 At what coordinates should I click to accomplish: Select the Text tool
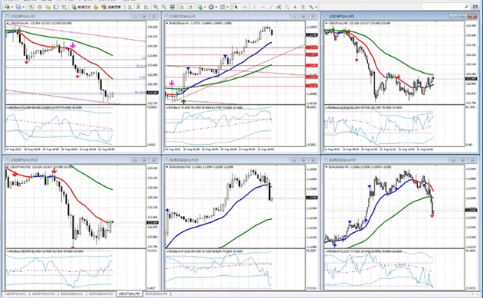pos(295,7)
